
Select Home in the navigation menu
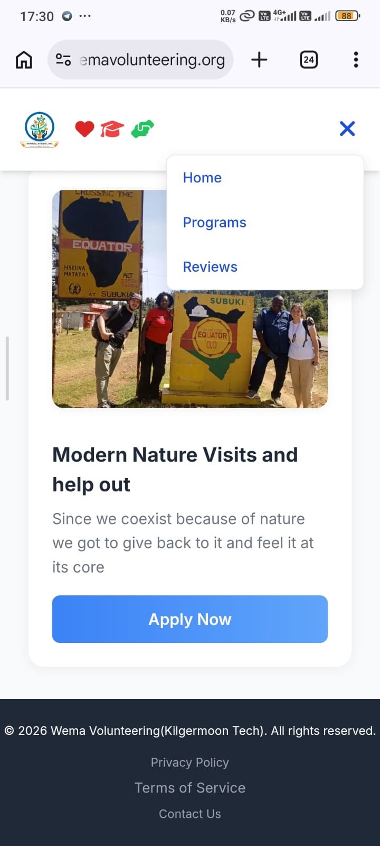[202, 178]
